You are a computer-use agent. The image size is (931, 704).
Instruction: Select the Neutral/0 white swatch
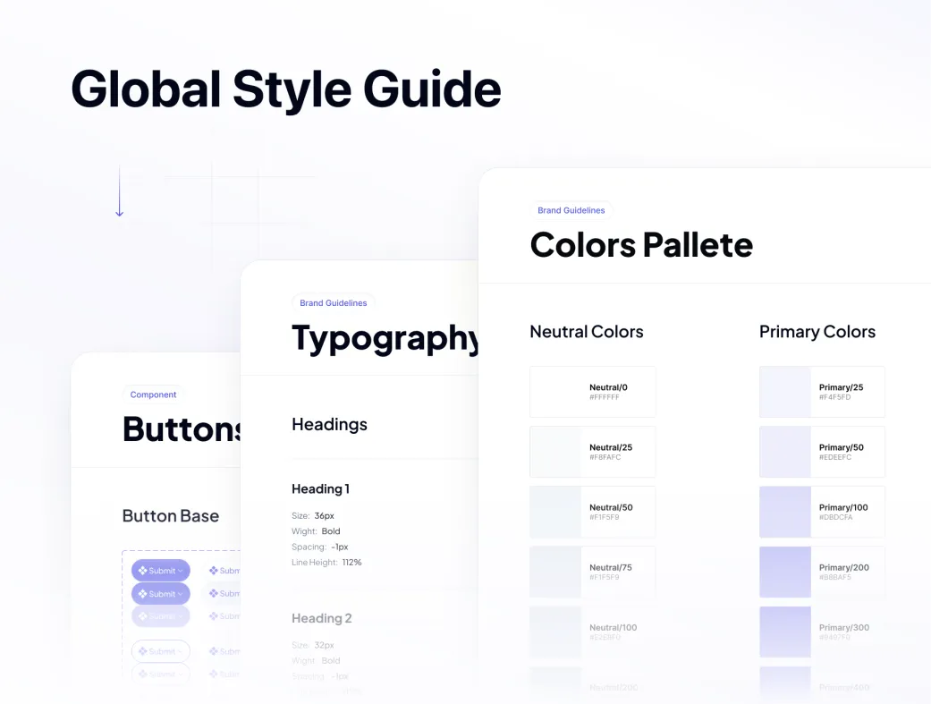click(555, 392)
